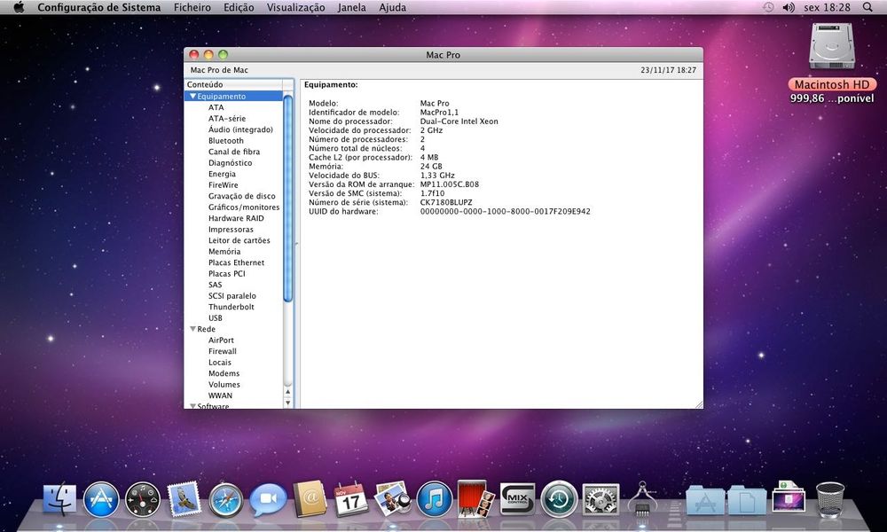The image size is (887, 532).
Task: Open Dashboard from the dock
Action: pos(143,500)
